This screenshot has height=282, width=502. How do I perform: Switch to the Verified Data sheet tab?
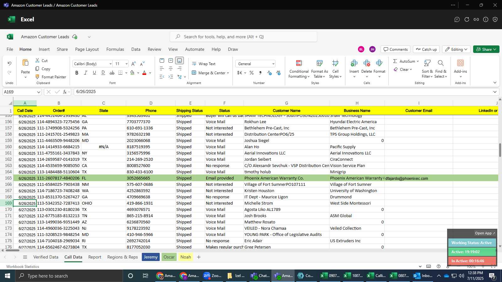pyautogui.click(x=46, y=257)
